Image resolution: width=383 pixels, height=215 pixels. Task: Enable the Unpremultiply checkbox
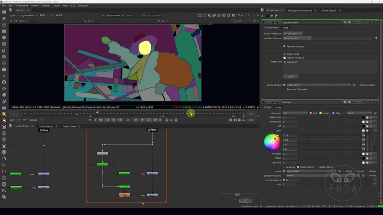[358, 85]
